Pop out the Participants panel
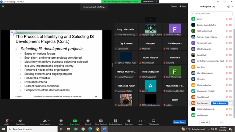 [x=228, y=7]
